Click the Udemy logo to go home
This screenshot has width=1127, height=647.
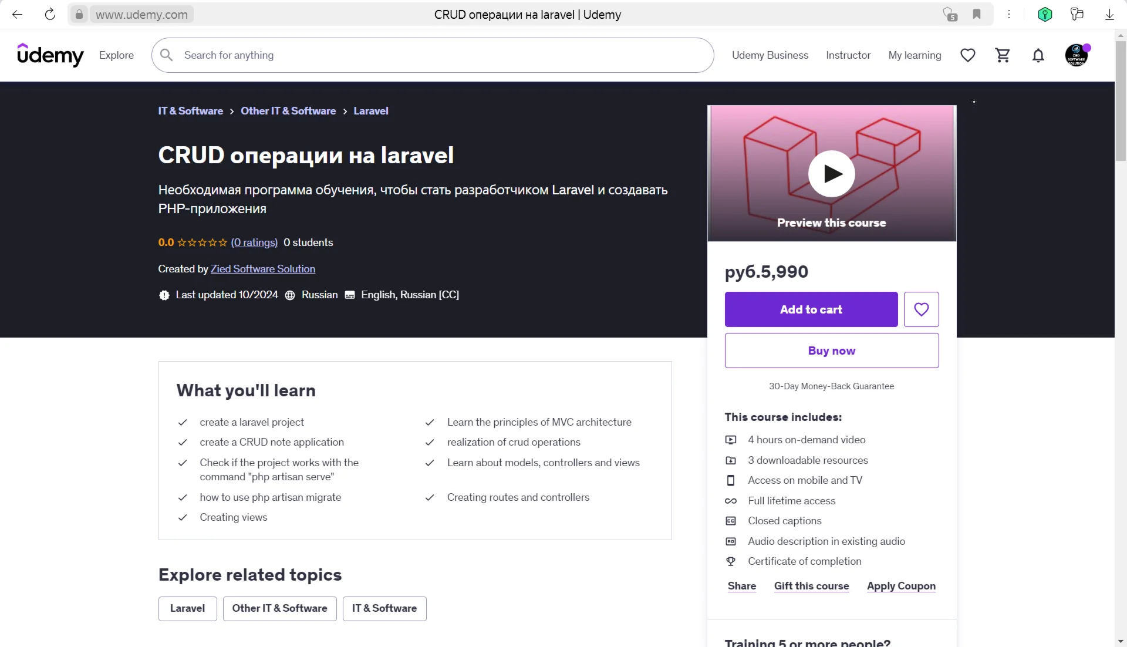pos(50,55)
